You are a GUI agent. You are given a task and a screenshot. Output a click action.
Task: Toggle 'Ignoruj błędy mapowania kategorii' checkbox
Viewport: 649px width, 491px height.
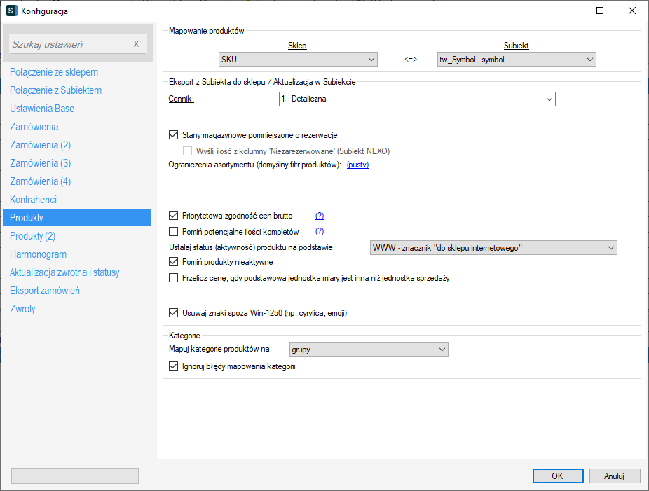tap(174, 366)
